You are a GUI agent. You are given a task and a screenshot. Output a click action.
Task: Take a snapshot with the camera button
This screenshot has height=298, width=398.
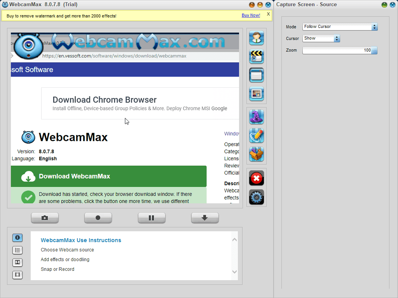tap(45, 218)
